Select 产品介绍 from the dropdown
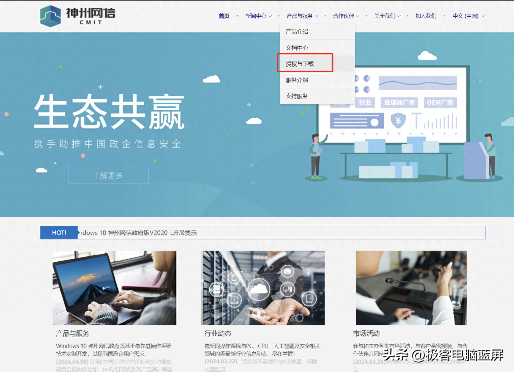Image resolution: width=514 pixels, height=372 pixels. [x=317, y=32]
